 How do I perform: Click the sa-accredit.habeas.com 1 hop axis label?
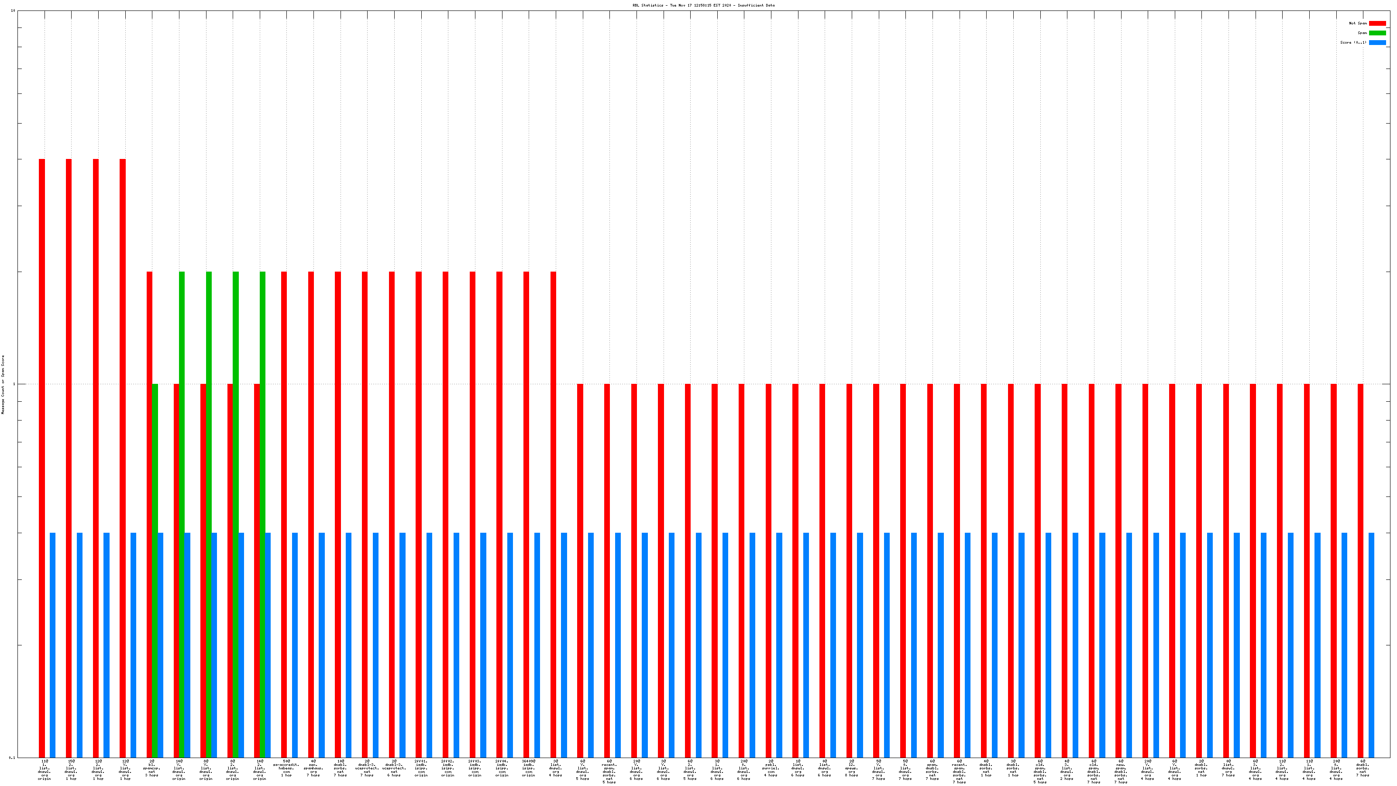(286, 769)
